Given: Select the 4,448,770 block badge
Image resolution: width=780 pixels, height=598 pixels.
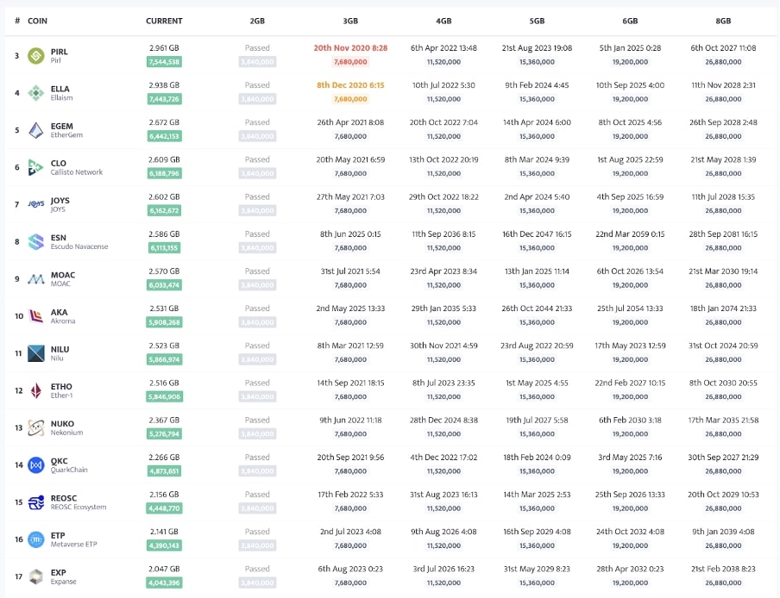Looking at the screenshot, I should pos(164,508).
